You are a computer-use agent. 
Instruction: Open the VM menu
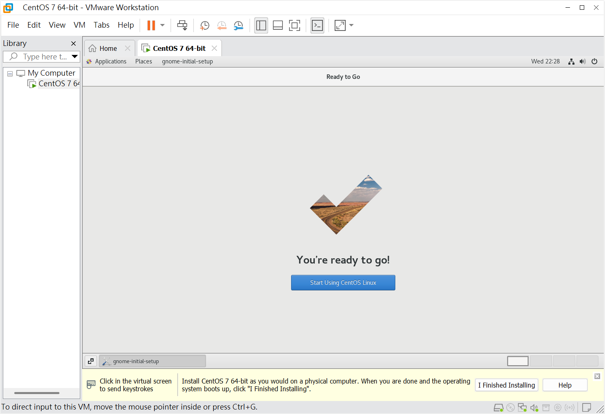pyautogui.click(x=79, y=25)
